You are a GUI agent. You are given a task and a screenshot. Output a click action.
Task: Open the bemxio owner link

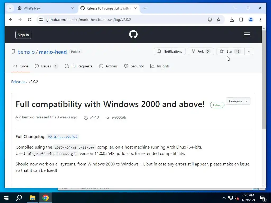(26, 52)
